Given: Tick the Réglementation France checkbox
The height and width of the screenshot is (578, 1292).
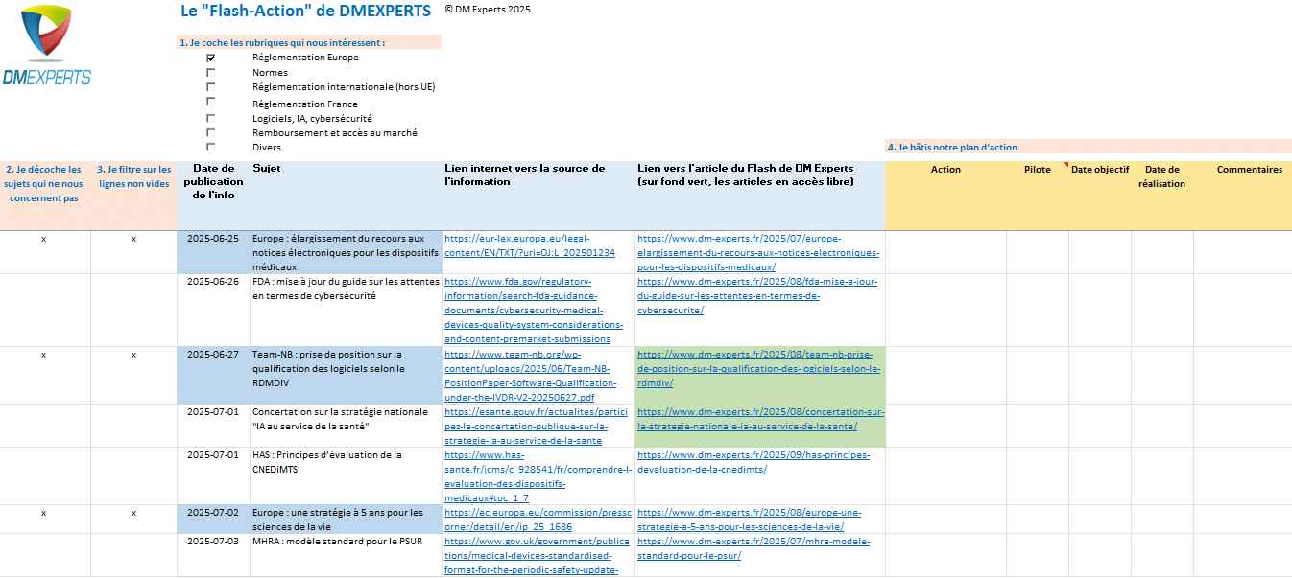Looking at the screenshot, I should tap(211, 102).
